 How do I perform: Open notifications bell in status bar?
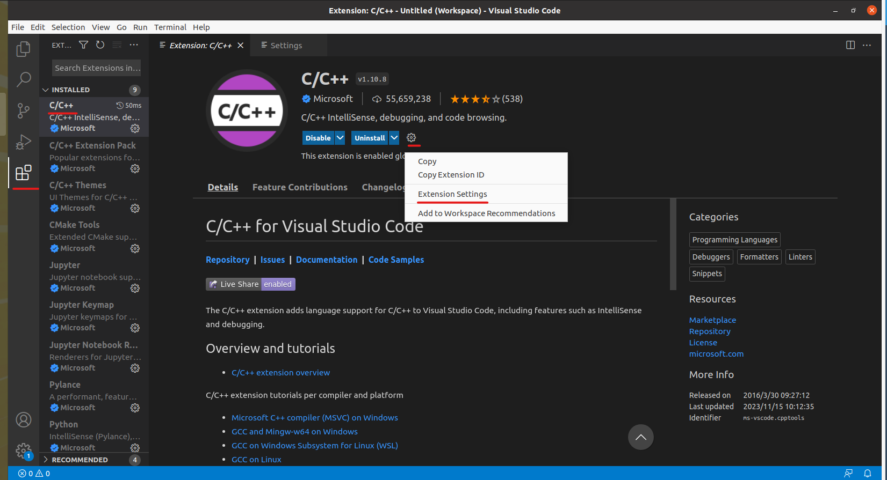pos(867,473)
